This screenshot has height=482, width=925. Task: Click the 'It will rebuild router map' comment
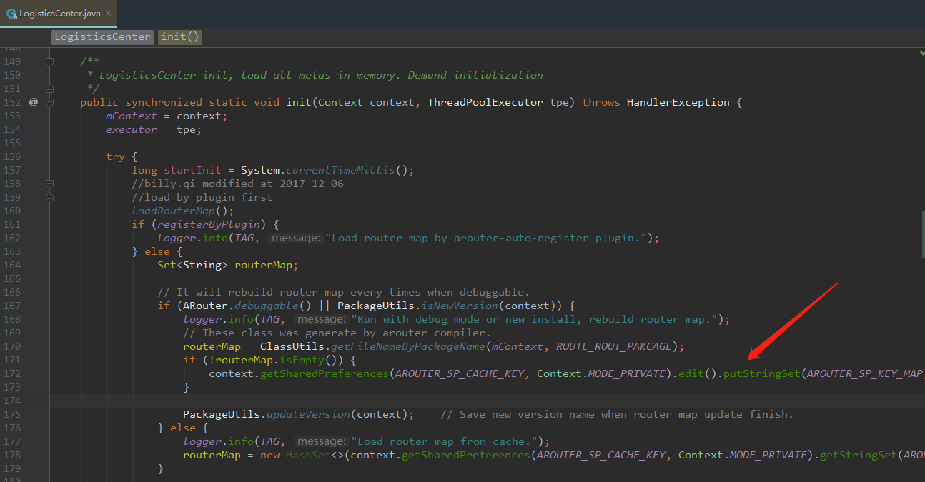(343, 292)
